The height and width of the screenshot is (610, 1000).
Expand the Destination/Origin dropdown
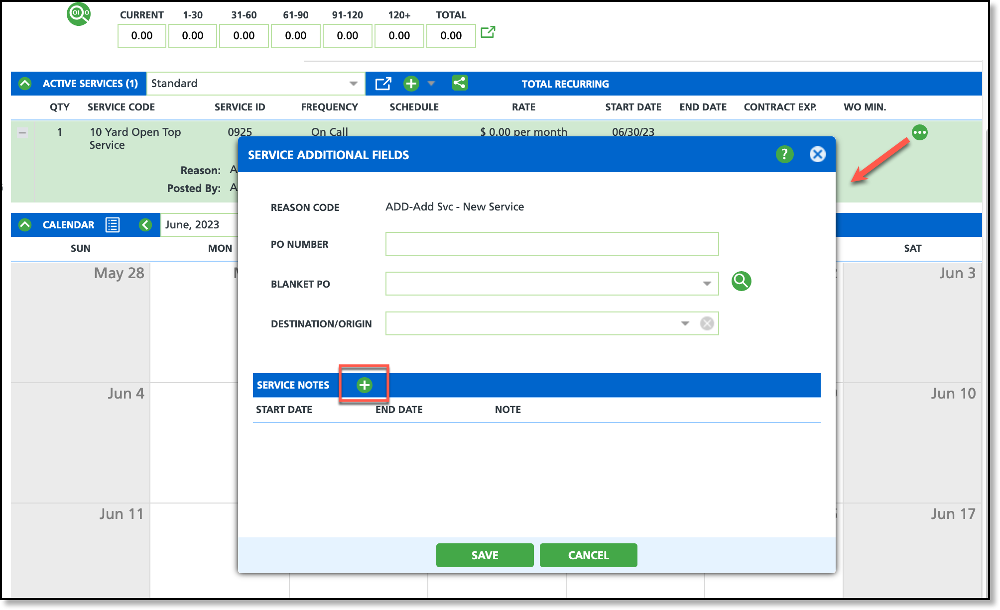685,323
